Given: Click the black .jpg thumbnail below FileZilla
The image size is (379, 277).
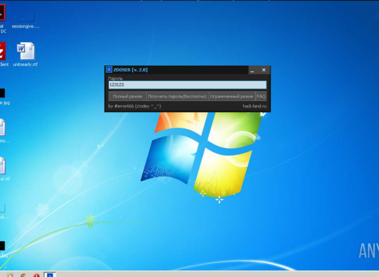Looking at the screenshot, I should 2,93.
